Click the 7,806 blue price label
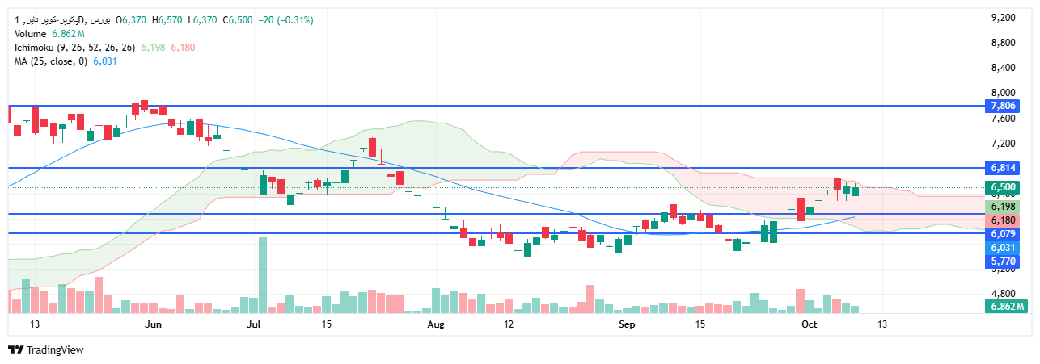 coord(1003,106)
